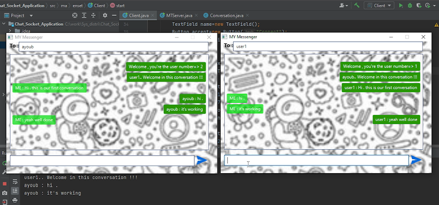Run Client with Coverage shield icon

coord(419,5)
